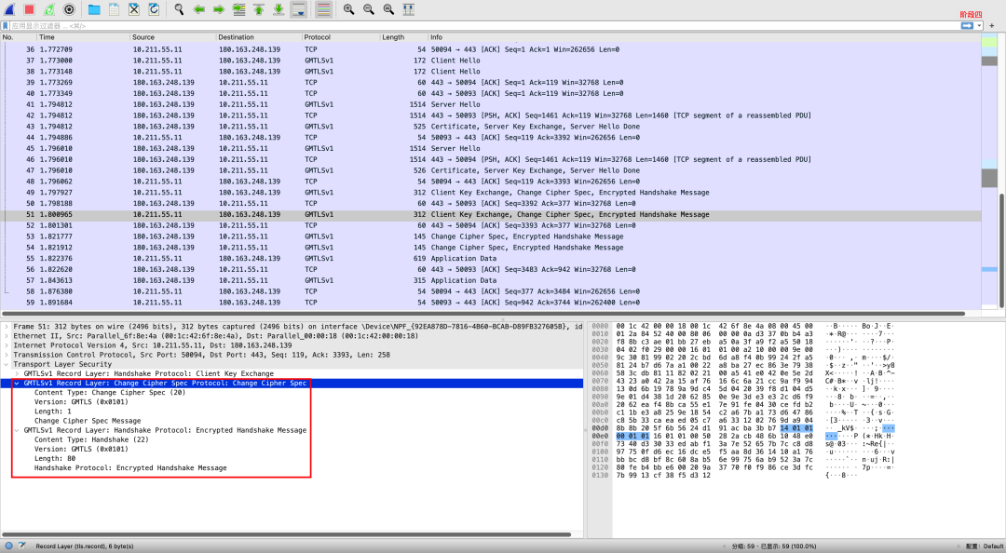The image size is (1006, 553).
Task: Expand the Frame 51 tree node
Action: coord(7,327)
